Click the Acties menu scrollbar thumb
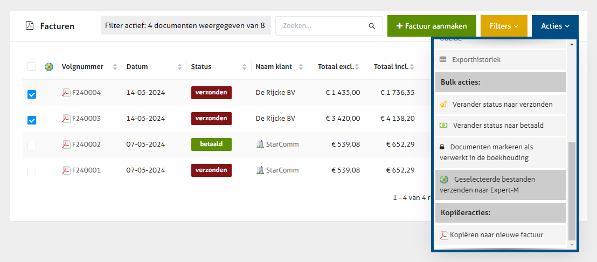597x262 pixels. 572,191
